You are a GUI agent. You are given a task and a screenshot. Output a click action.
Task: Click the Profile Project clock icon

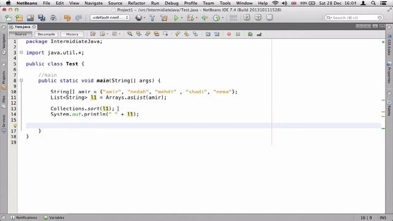pos(216,18)
